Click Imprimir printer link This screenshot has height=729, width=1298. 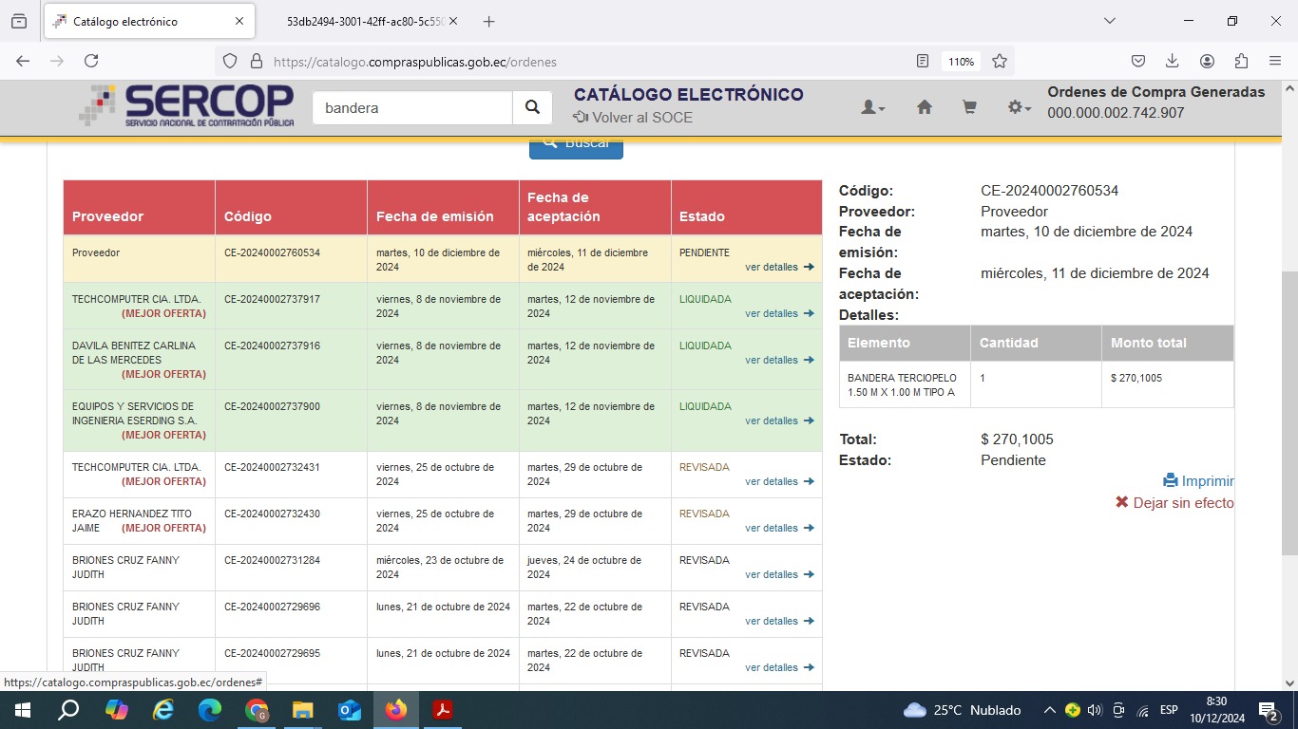[x=1198, y=481]
